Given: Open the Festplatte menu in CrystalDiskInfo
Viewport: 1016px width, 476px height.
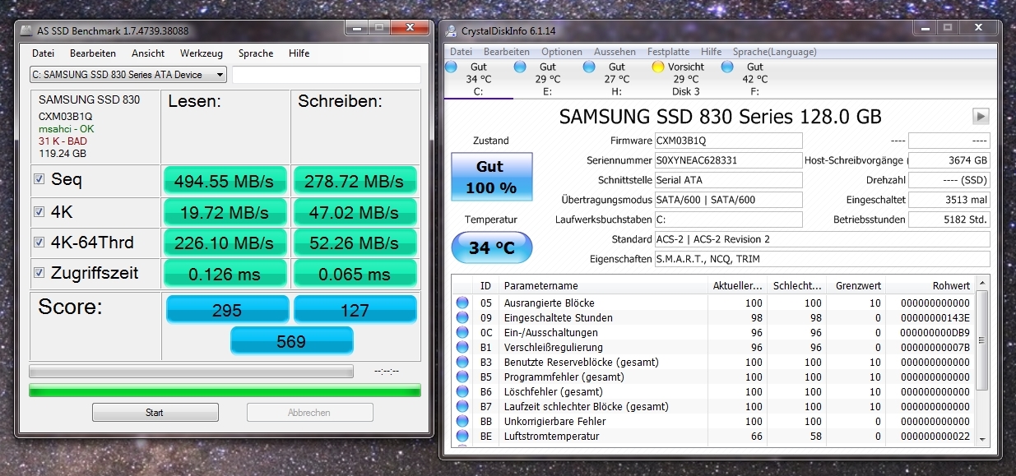Looking at the screenshot, I should (x=669, y=51).
